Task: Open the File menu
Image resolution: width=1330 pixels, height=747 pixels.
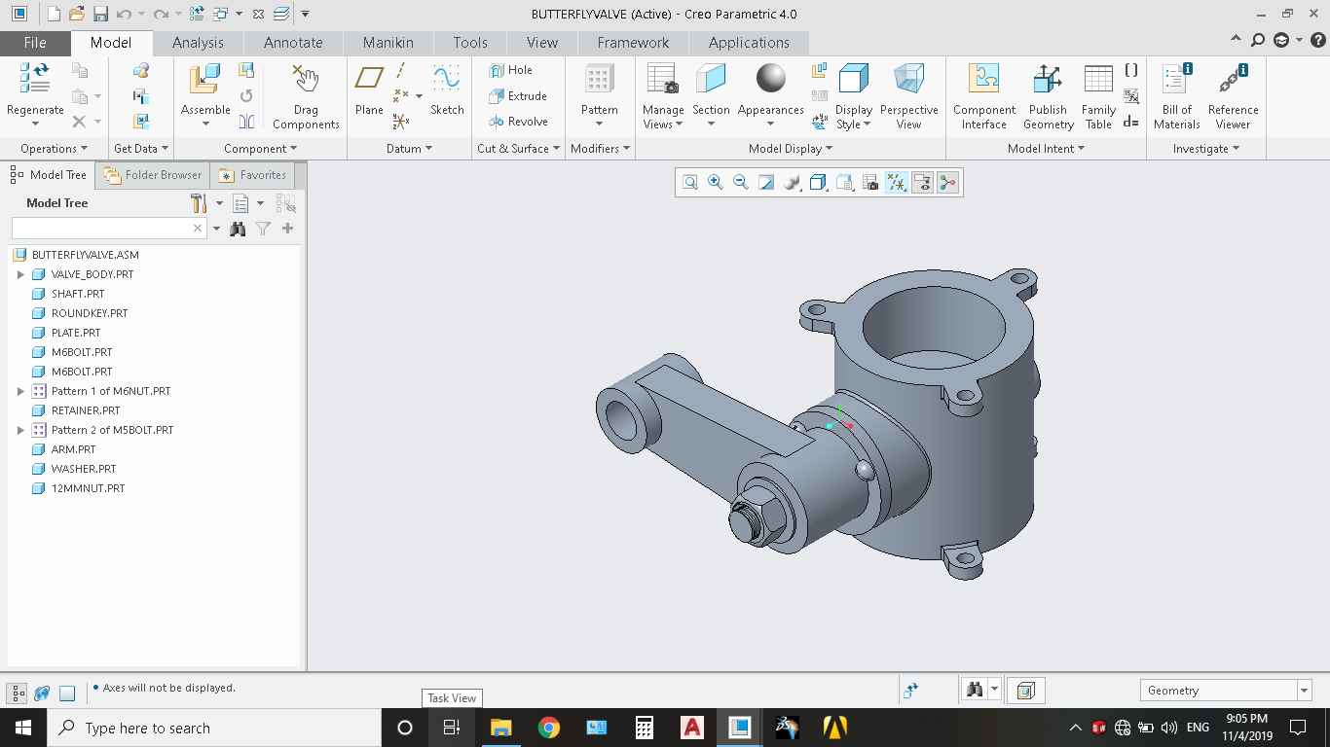Action: tap(34, 43)
